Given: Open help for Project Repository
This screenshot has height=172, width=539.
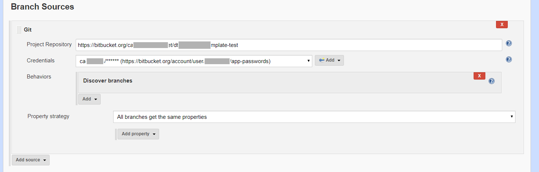Looking at the screenshot, I should (509, 43).
